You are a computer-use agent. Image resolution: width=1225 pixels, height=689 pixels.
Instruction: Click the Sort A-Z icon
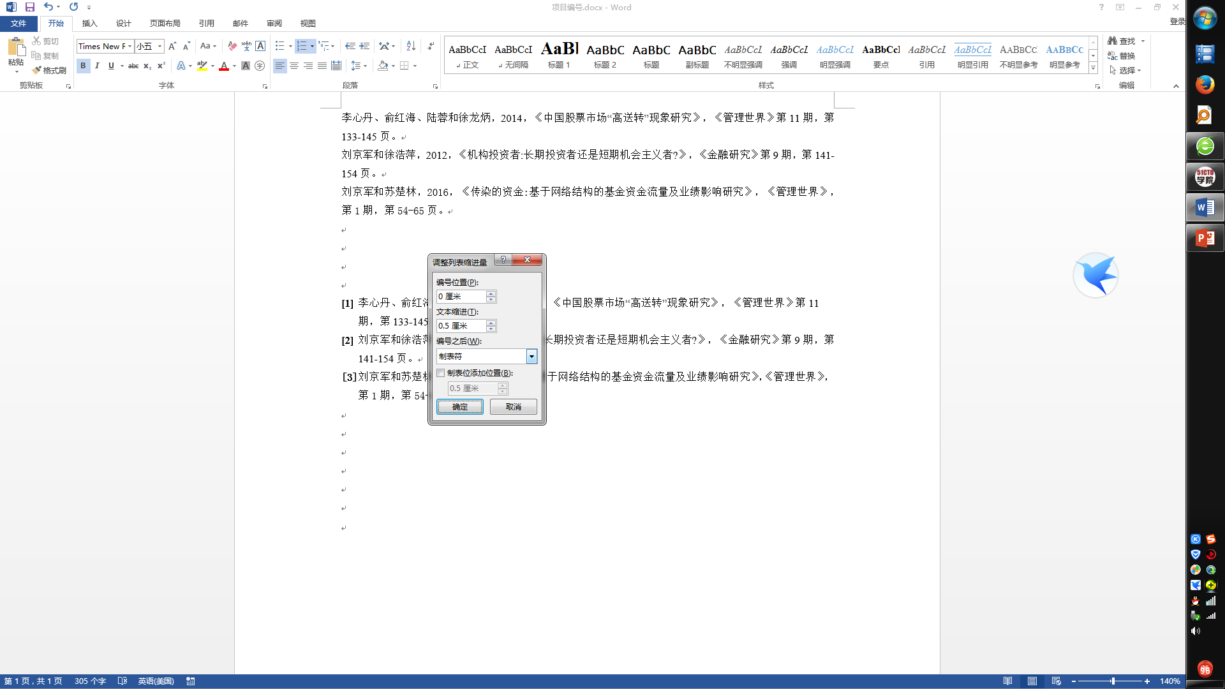point(411,46)
